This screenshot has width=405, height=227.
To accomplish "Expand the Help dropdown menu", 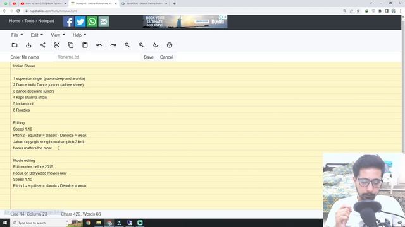I will coord(79,35).
